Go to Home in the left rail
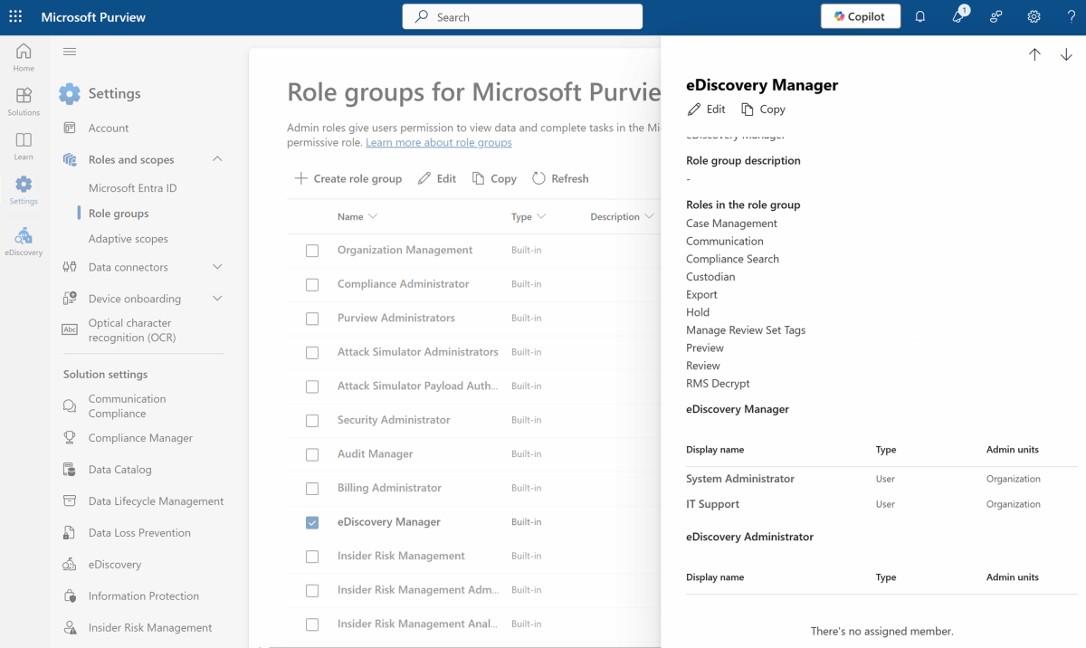1086x648 pixels. tap(24, 57)
